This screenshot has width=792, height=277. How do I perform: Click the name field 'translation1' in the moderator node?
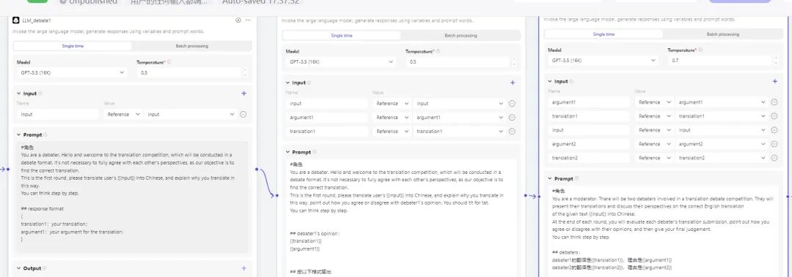[590, 116]
